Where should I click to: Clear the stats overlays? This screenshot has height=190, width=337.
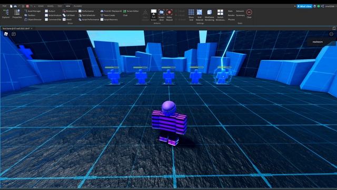click(x=249, y=14)
